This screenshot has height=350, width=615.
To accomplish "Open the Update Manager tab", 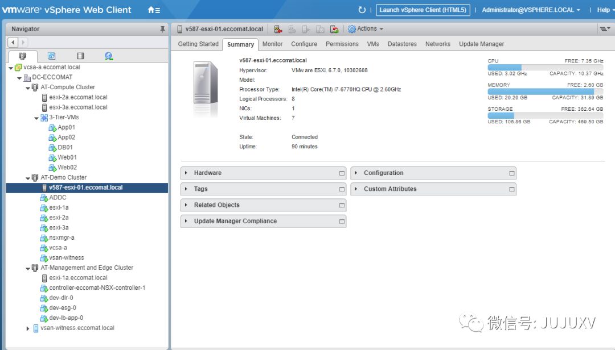I will coord(482,44).
